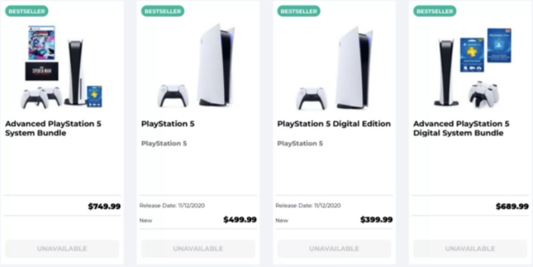Screen dimensions: 533x267
Task: Click Bestseller badge on the first product card
Action: click(x=27, y=11)
